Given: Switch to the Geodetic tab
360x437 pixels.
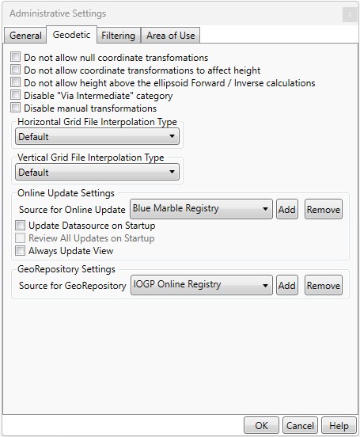Looking at the screenshot, I should point(72,35).
